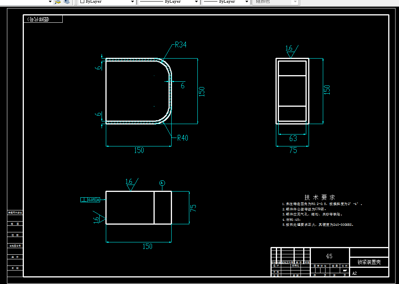Select the R40 radius dimension text

click(x=182, y=138)
